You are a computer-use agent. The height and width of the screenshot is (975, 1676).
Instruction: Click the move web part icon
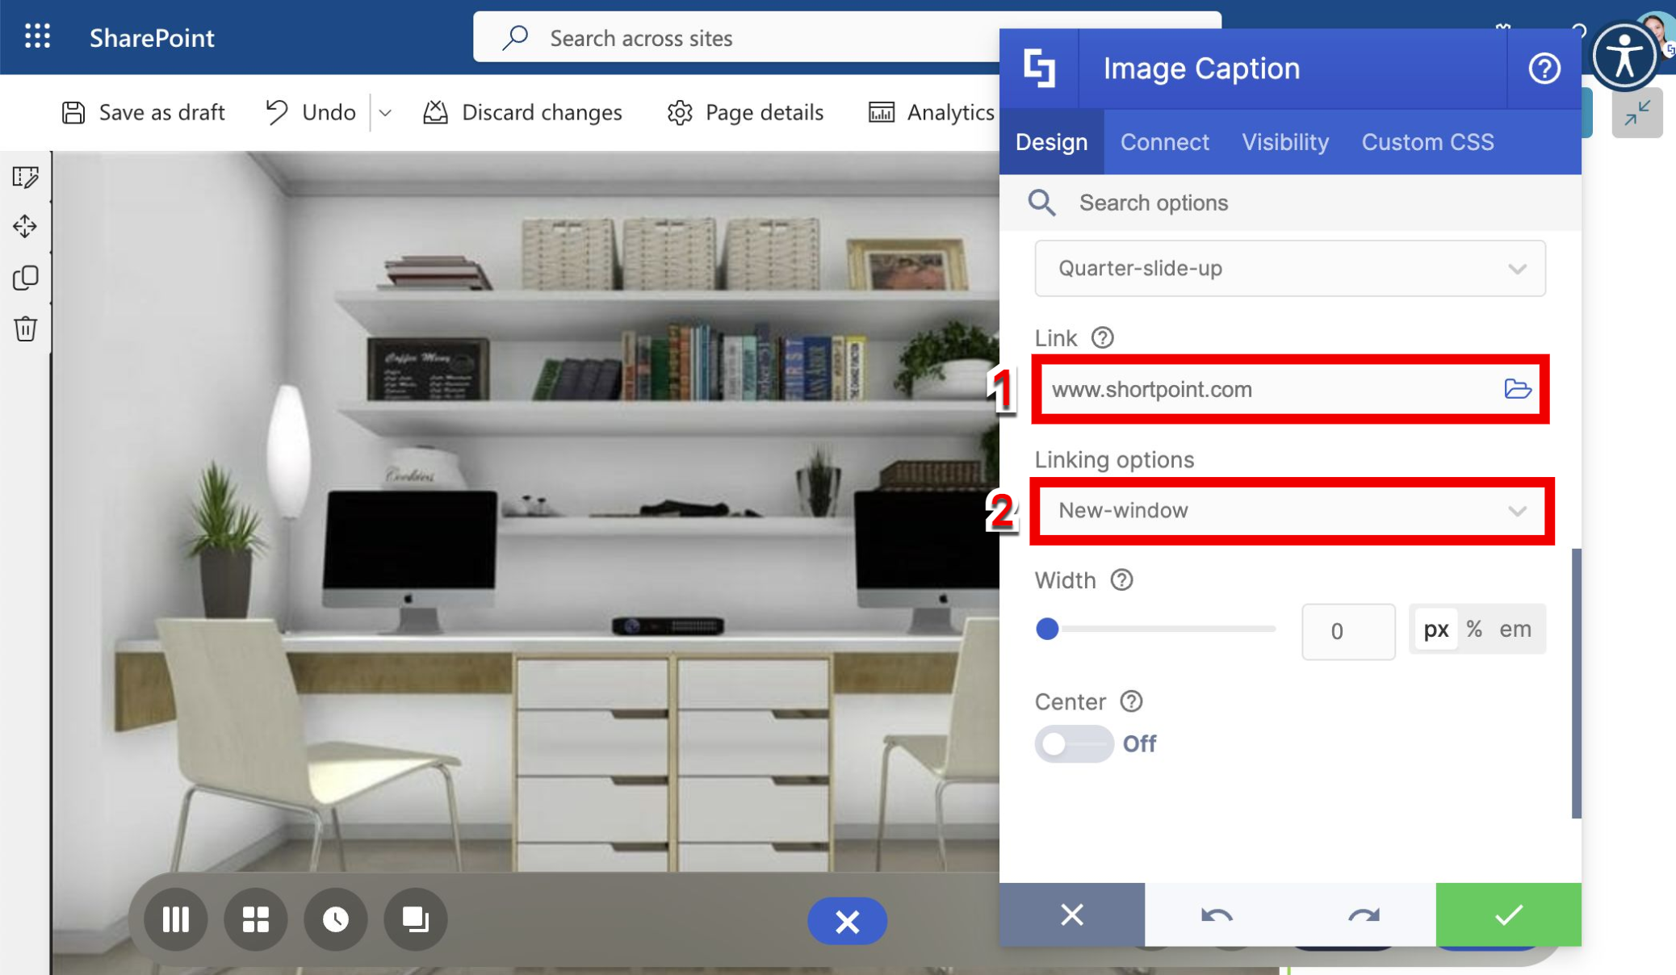[x=25, y=227]
